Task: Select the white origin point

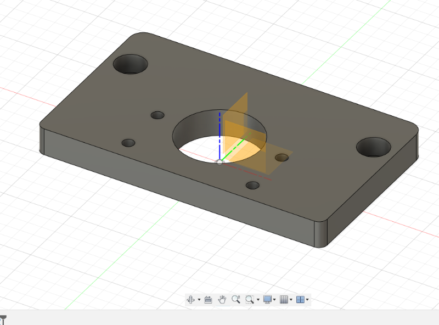Action: click(219, 161)
